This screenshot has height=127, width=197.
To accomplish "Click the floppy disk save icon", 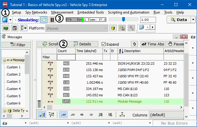I will coord(14,28).
